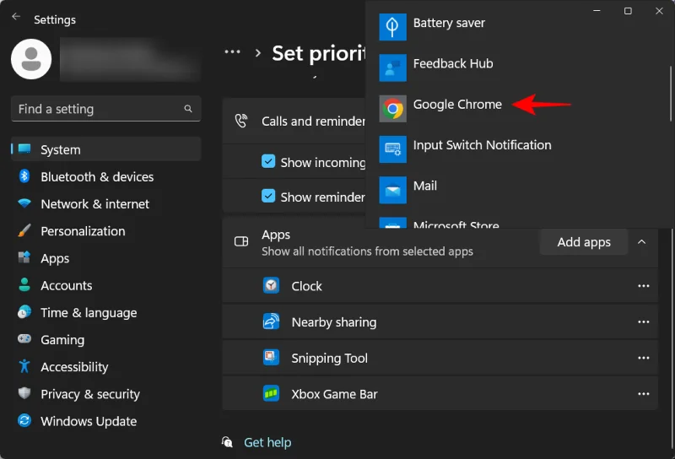Click the back arrow in Settings
This screenshot has width=675, height=459.
(16, 16)
